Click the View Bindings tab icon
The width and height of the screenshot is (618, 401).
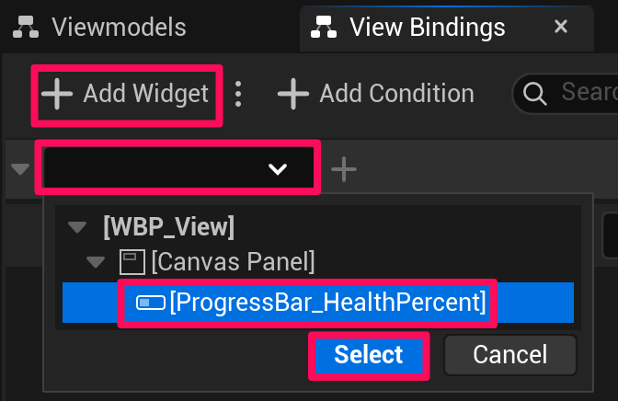(x=324, y=27)
